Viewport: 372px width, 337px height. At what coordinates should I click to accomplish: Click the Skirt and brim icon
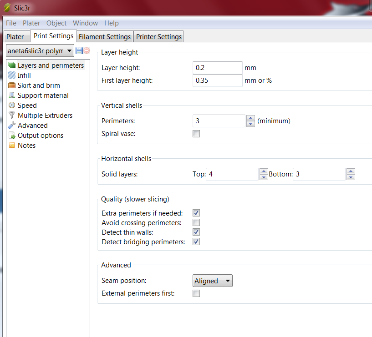[12, 85]
